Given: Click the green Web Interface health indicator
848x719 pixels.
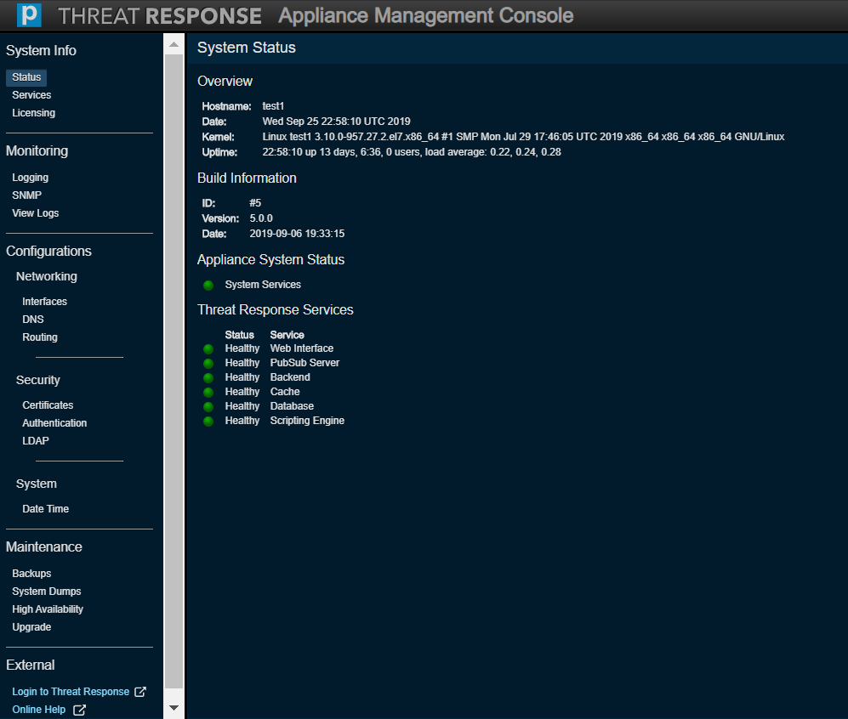Looking at the screenshot, I should tap(208, 349).
